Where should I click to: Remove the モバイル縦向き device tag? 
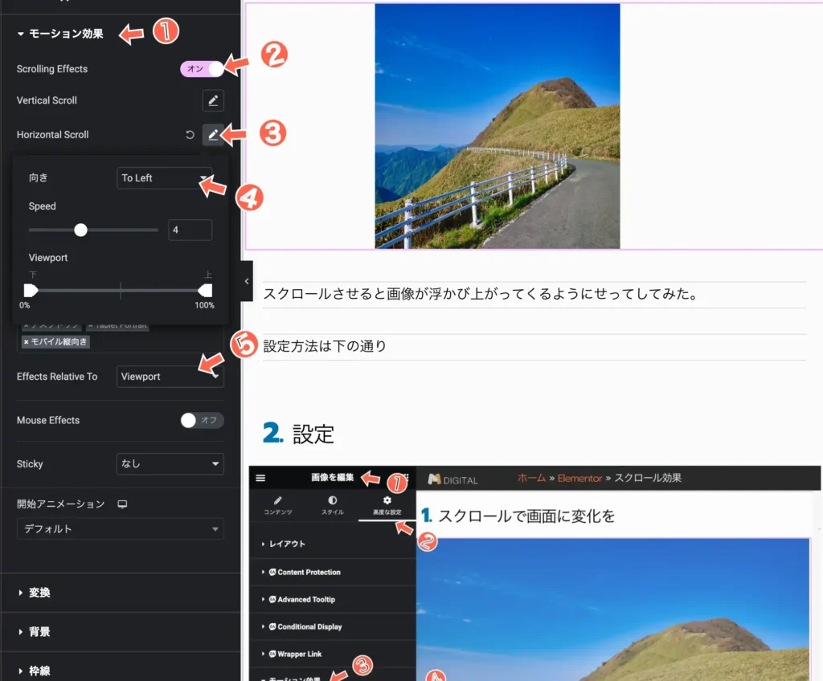click(x=26, y=341)
